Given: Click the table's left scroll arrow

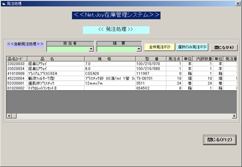Looking at the screenshot, I should 9,116.
